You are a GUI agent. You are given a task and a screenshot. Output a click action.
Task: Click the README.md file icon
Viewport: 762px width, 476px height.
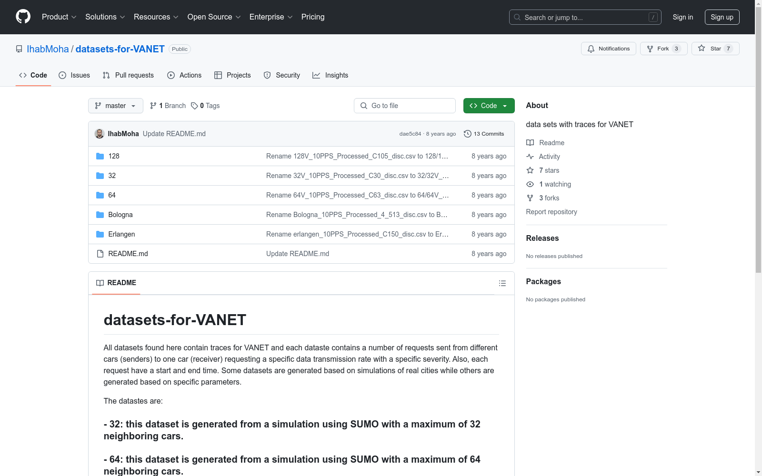[100, 254]
